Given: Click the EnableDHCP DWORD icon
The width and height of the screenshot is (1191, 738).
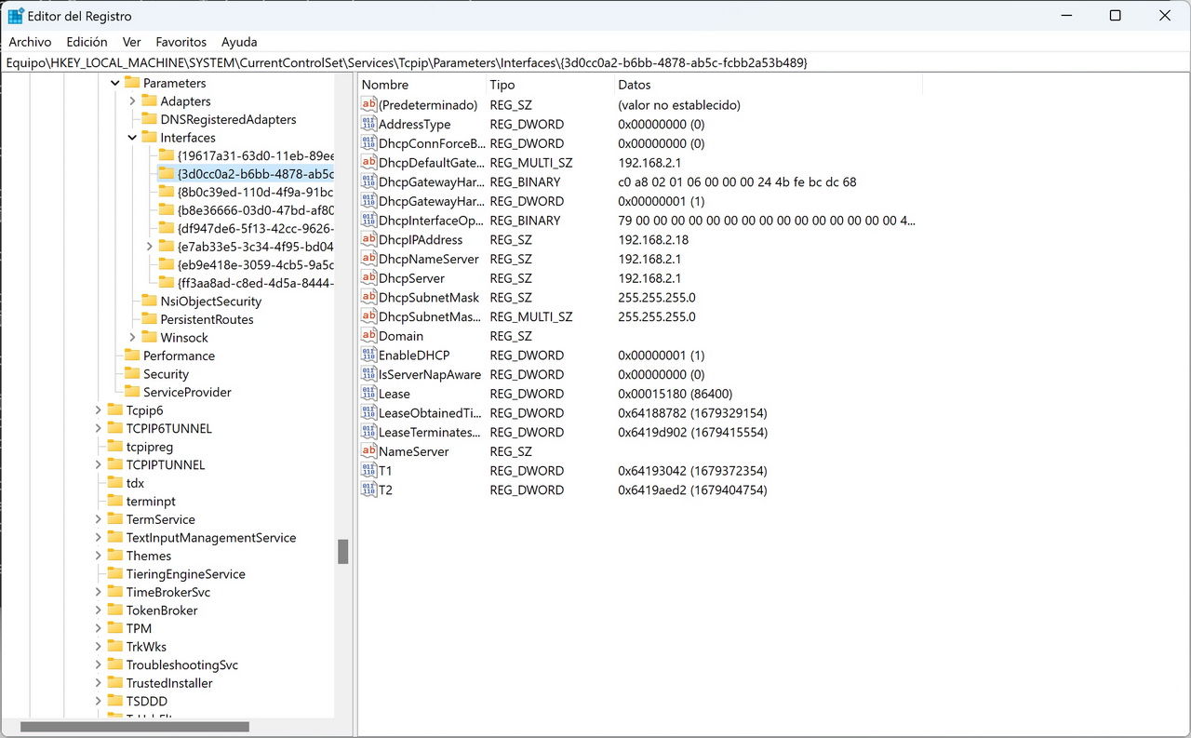Looking at the screenshot, I should coord(368,356).
